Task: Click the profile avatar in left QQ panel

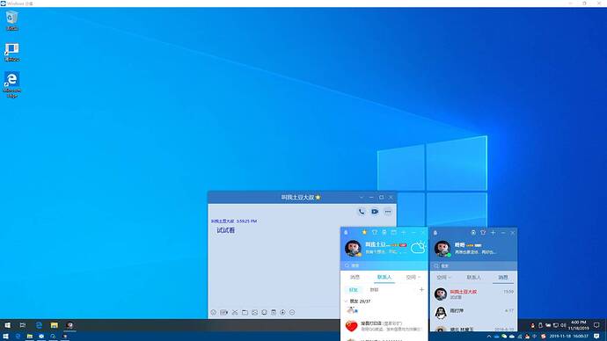Action: pyautogui.click(x=353, y=248)
